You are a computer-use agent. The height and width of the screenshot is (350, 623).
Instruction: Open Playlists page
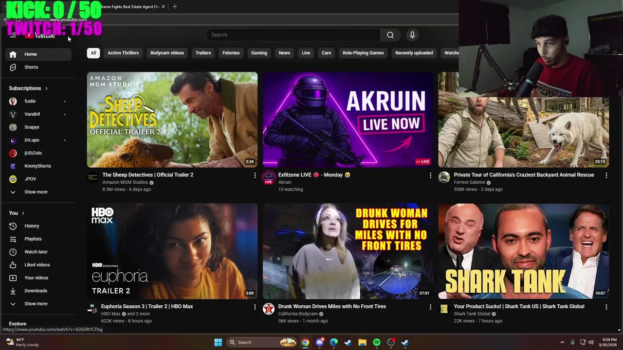coord(38,239)
